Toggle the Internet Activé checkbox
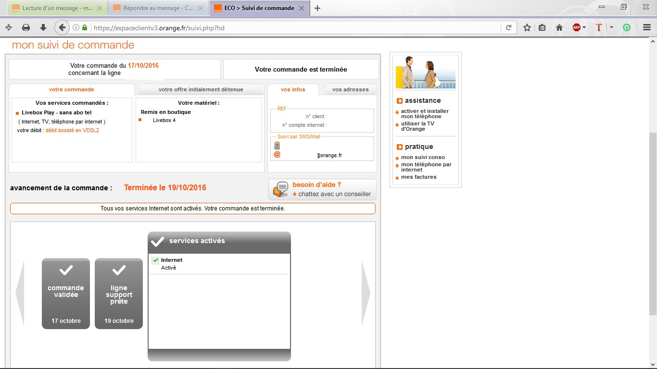This screenshot has width=657, height=369. (x=155, y=260)
